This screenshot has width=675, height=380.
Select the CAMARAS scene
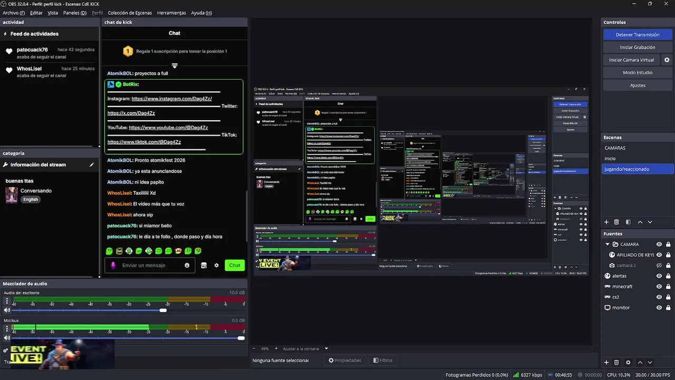coord(638,148)
